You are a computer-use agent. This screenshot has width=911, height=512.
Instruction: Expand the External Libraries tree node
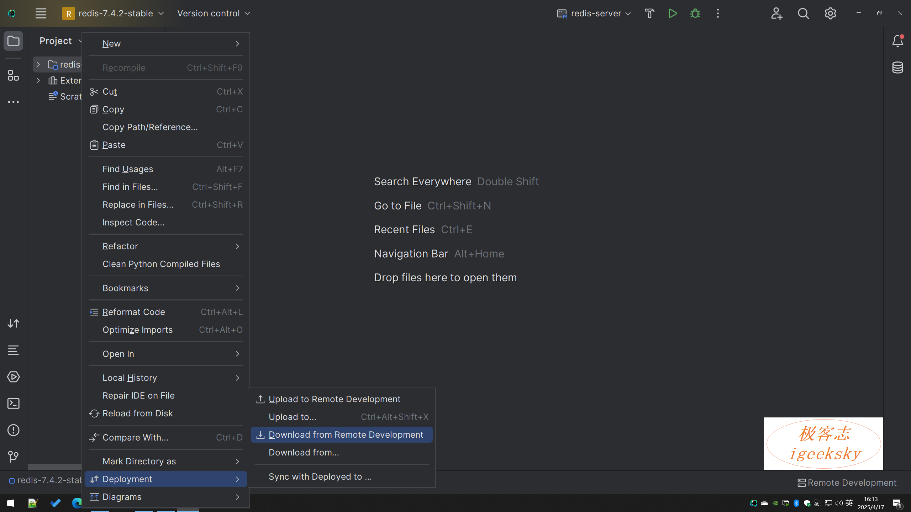pyautogui.click(x=38, y=81)
